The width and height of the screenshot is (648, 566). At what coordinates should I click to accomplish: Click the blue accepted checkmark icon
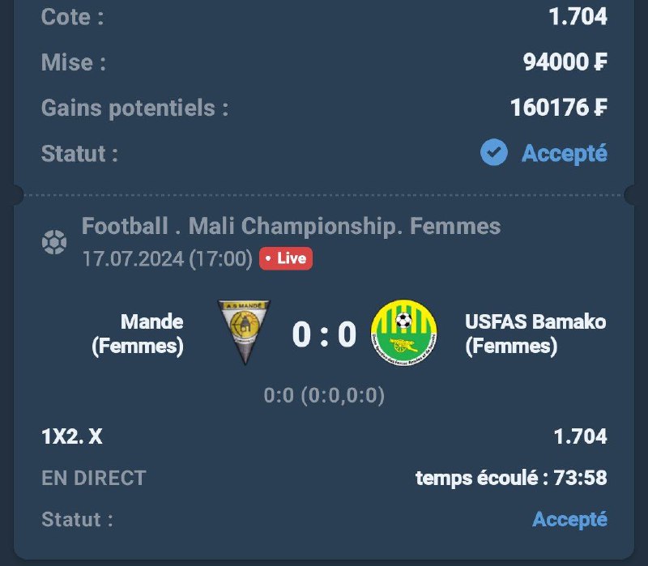[x=494, y=152]
